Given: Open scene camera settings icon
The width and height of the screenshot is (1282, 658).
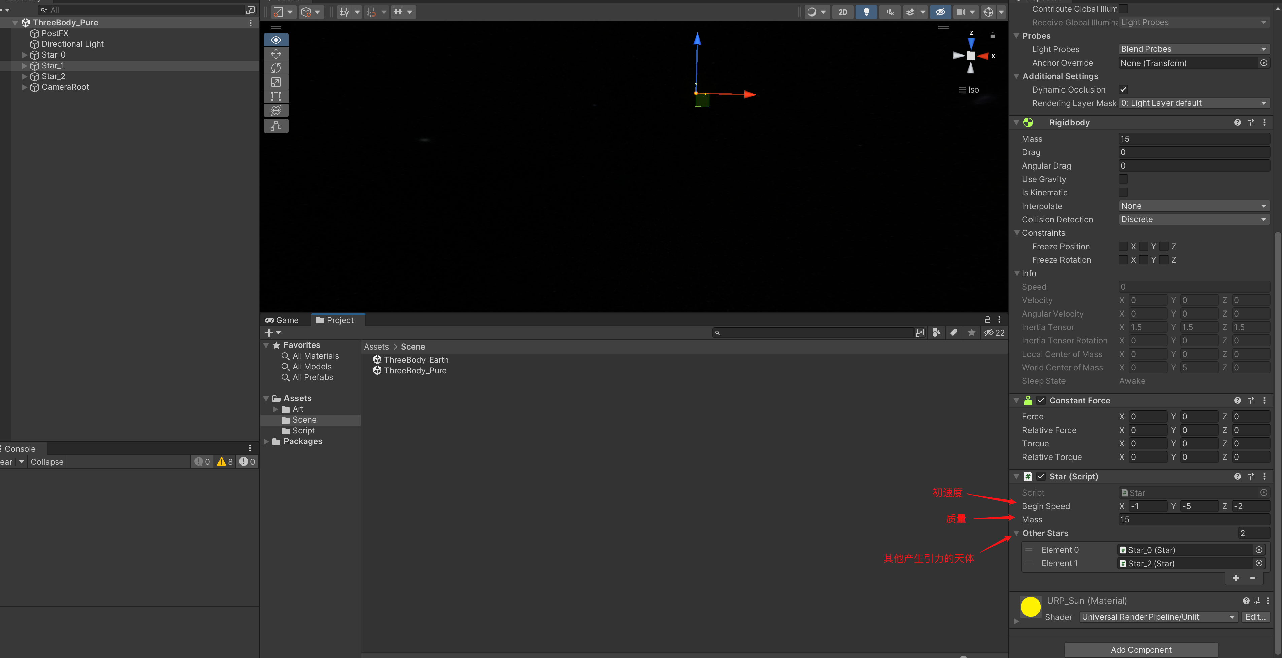Looking at the screenshot, I should pos(960,12).
